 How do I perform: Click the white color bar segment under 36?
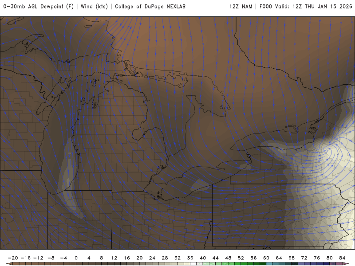click(x=193, y=264)
